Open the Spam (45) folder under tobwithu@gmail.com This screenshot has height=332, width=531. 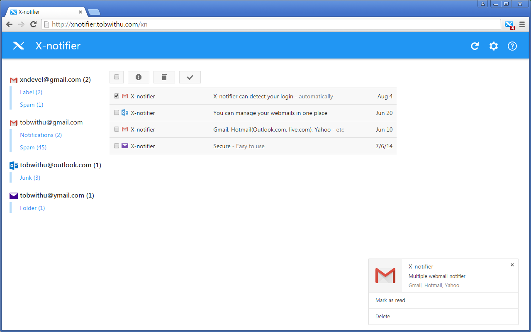(x=33, y=147)
